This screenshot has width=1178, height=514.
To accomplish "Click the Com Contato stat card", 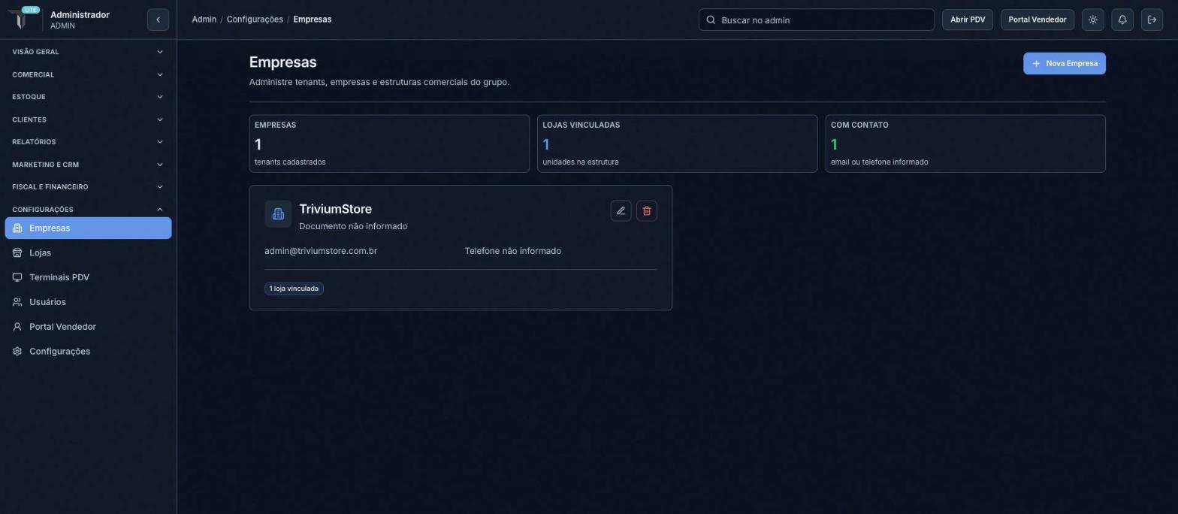I will point(965,144).
